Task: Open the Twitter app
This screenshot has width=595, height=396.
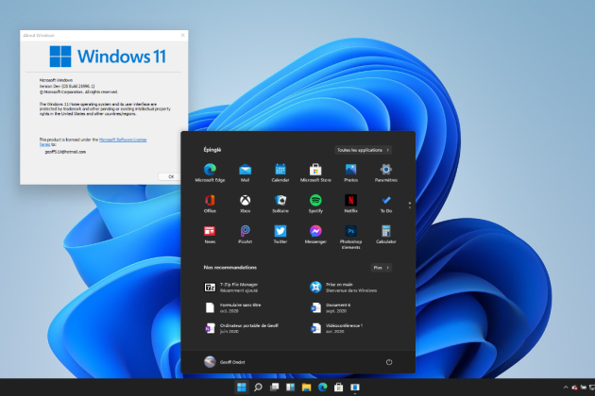Action: coord(280,234)
